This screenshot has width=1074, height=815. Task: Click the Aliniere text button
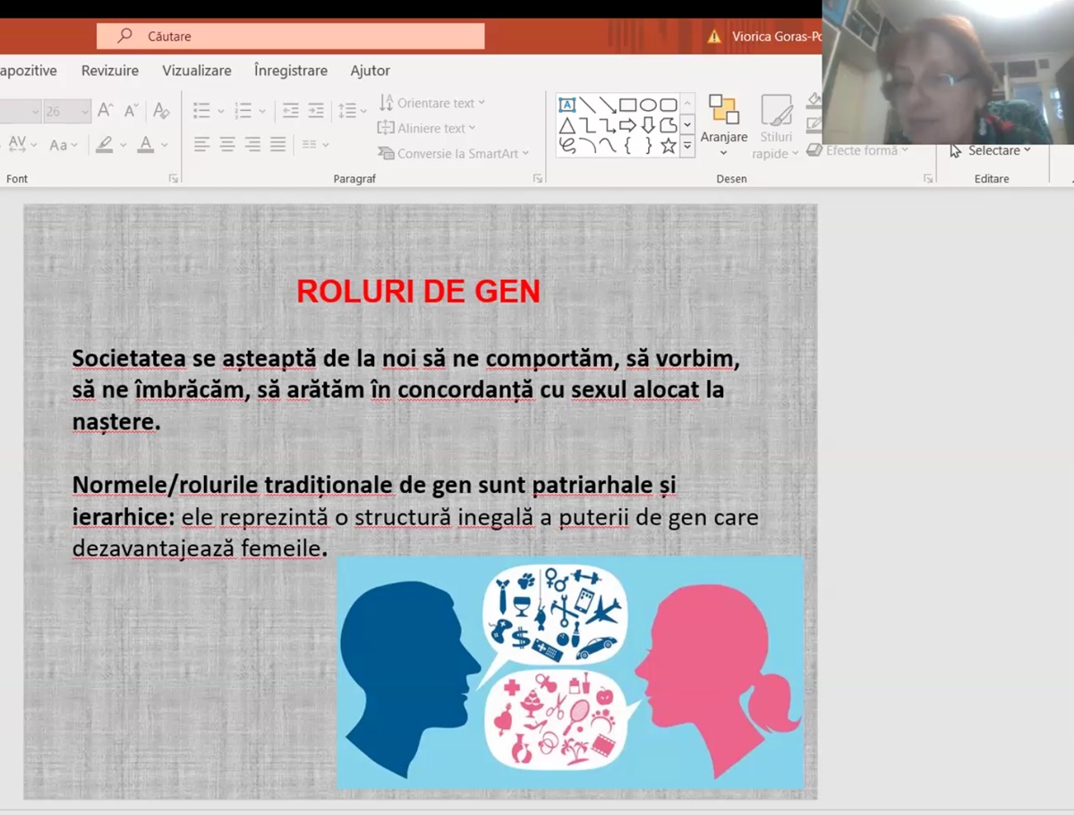427,128
